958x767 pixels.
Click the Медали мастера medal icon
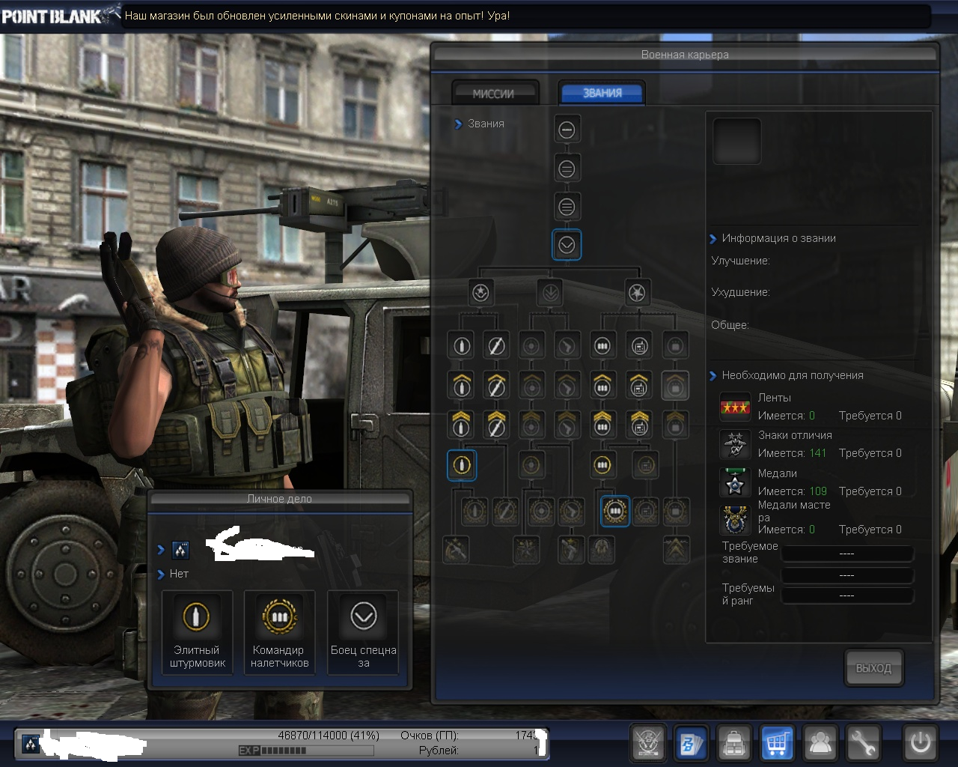pos(734,520)
